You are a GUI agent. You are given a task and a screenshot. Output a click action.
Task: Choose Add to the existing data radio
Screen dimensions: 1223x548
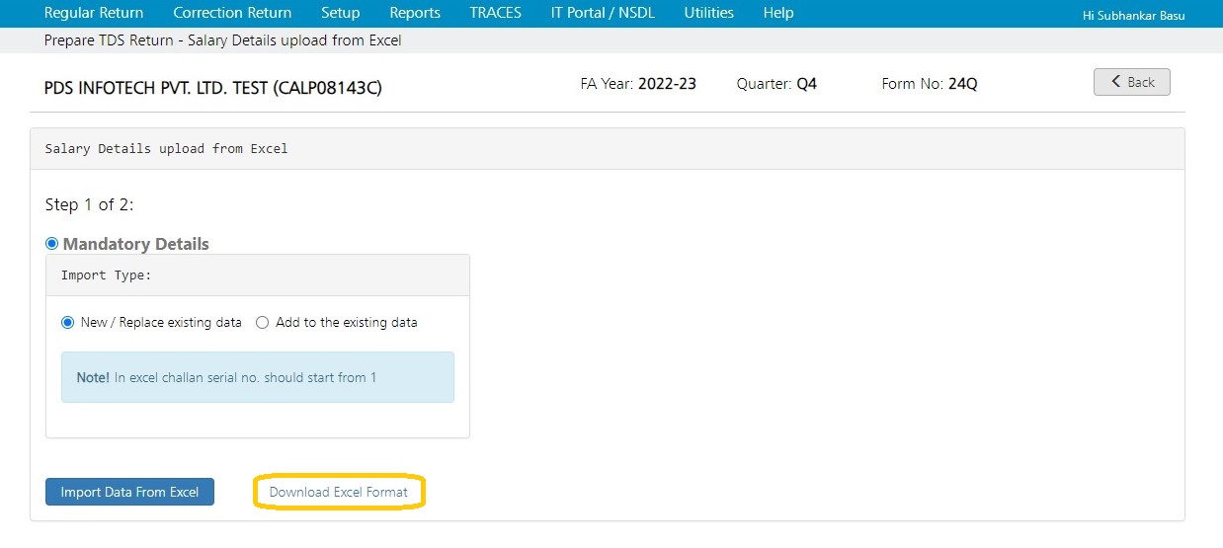[x=263, y=322]
